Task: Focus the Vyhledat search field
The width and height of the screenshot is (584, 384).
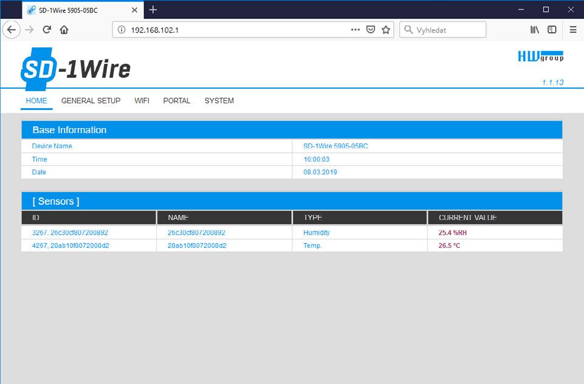Action: point(443,30)
